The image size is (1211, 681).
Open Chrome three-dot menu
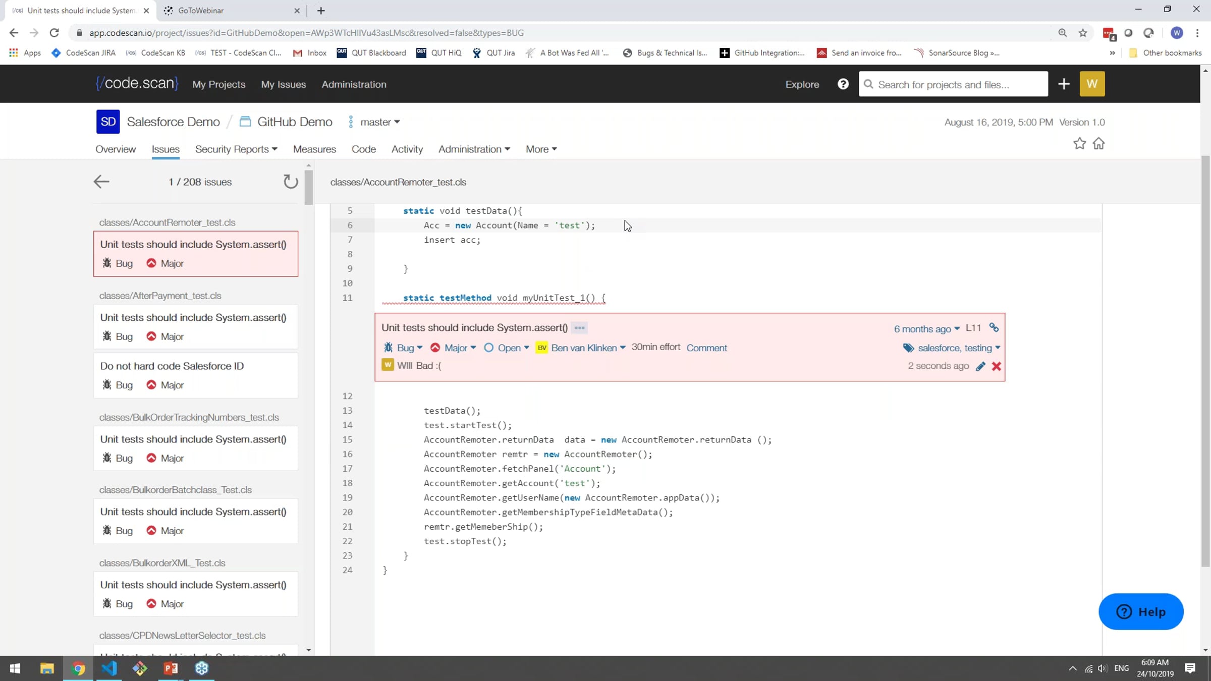(1197, 33)
